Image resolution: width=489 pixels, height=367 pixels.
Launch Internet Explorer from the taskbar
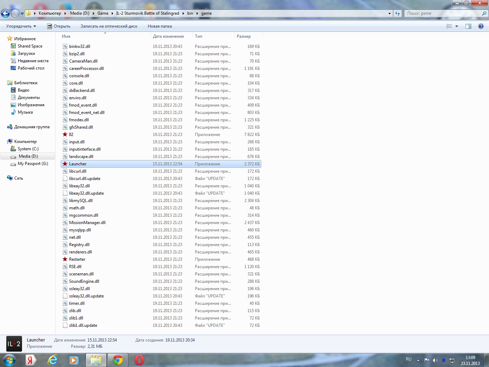[x=52, y=360]
